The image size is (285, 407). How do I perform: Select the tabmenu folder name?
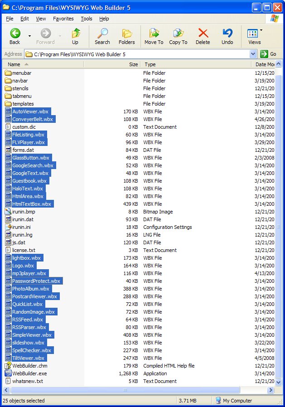click(22, 96)
